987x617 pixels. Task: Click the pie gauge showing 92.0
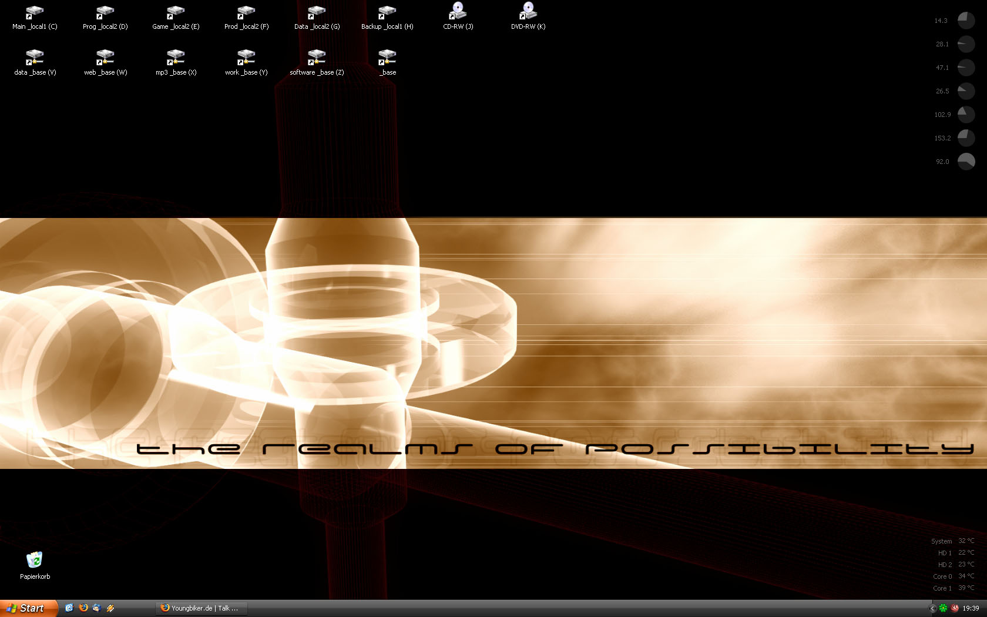[x=966, y=162]
